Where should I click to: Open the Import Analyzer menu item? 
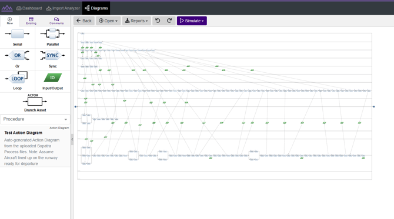coord(63,8)
